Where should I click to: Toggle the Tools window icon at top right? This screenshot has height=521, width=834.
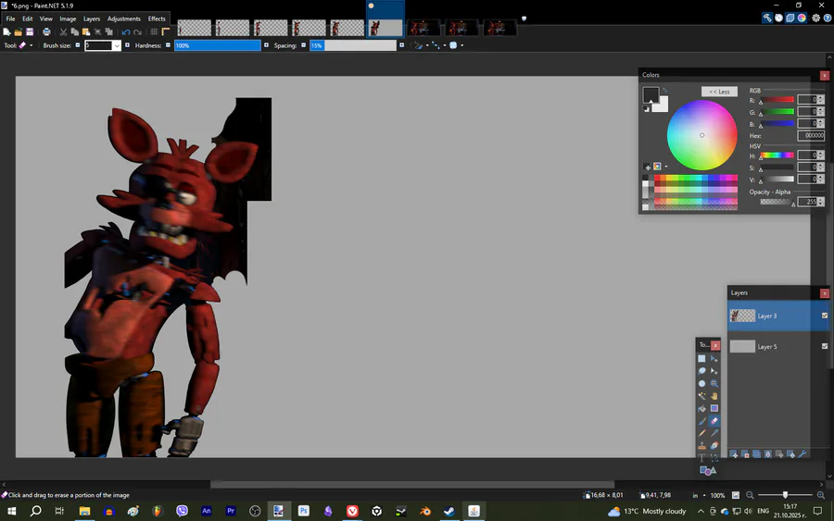pyautogui.click(x=767, y=18)
